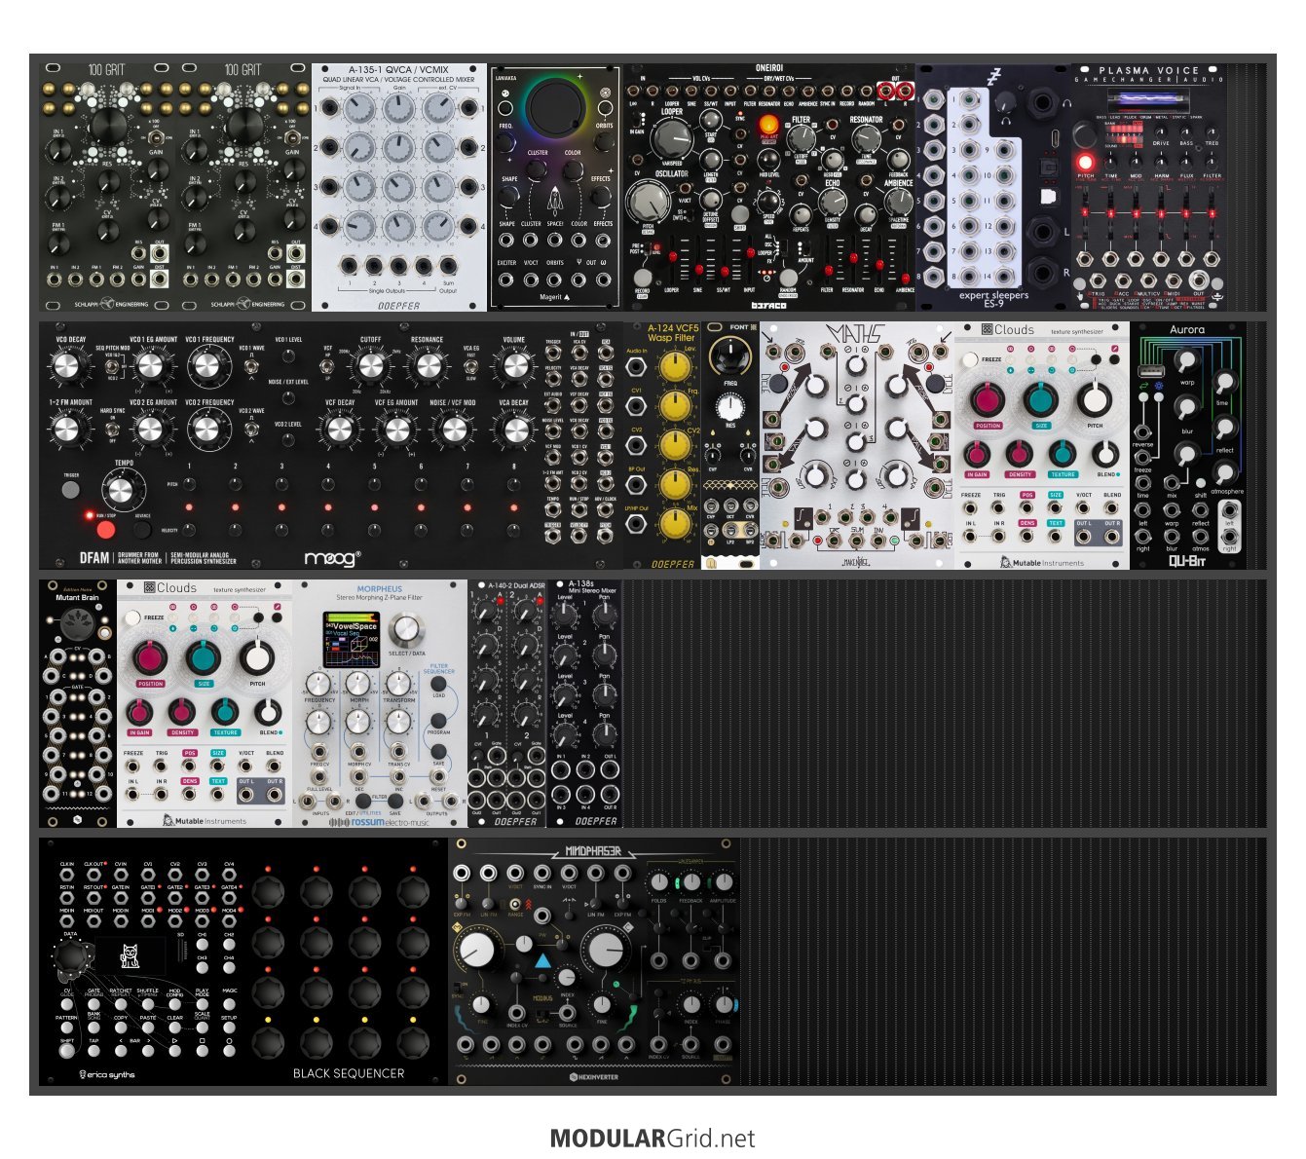Image resolution: width=1306 pixels, height=1159 pixels.
Task: Click the Morpheus color display screen
Action: pyautogui.click(x=352, y=640)
